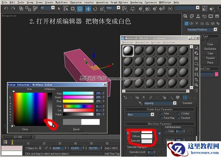Click the material eyedropper pick icon
The width and height of the screenshot is (221, 157).
[140, 103]
